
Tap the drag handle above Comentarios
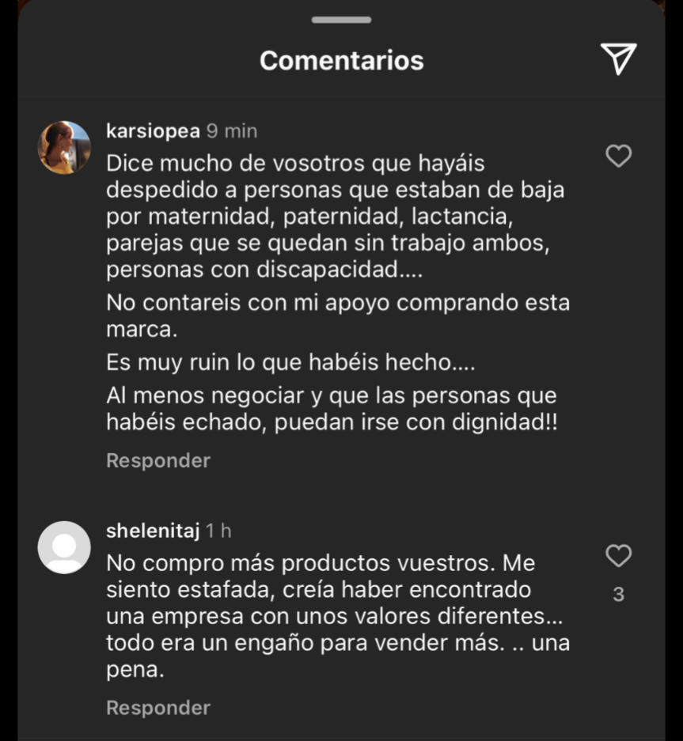[341, 20]
